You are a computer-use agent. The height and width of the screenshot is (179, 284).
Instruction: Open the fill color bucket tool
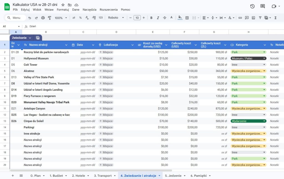tap(180, 18)
